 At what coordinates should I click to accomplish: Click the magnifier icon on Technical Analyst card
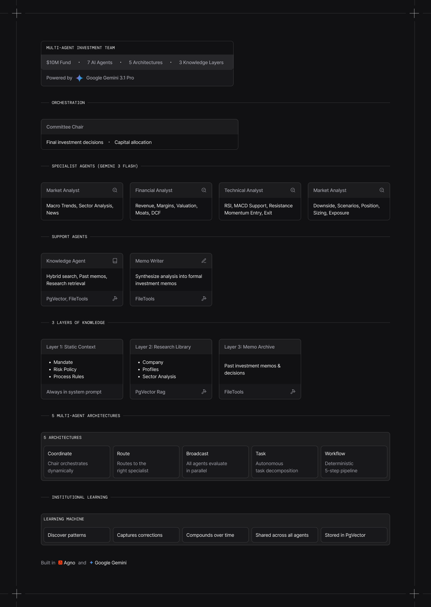tap(292, 190)
